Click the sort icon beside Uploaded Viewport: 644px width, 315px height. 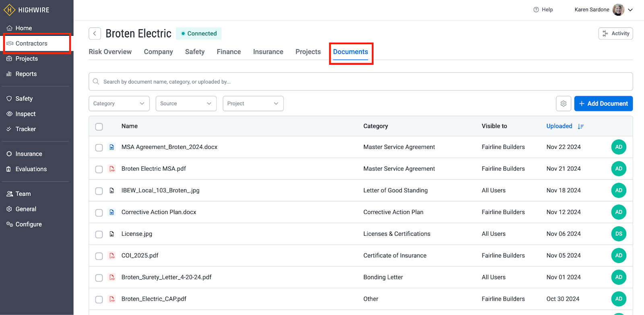point(580,126)
